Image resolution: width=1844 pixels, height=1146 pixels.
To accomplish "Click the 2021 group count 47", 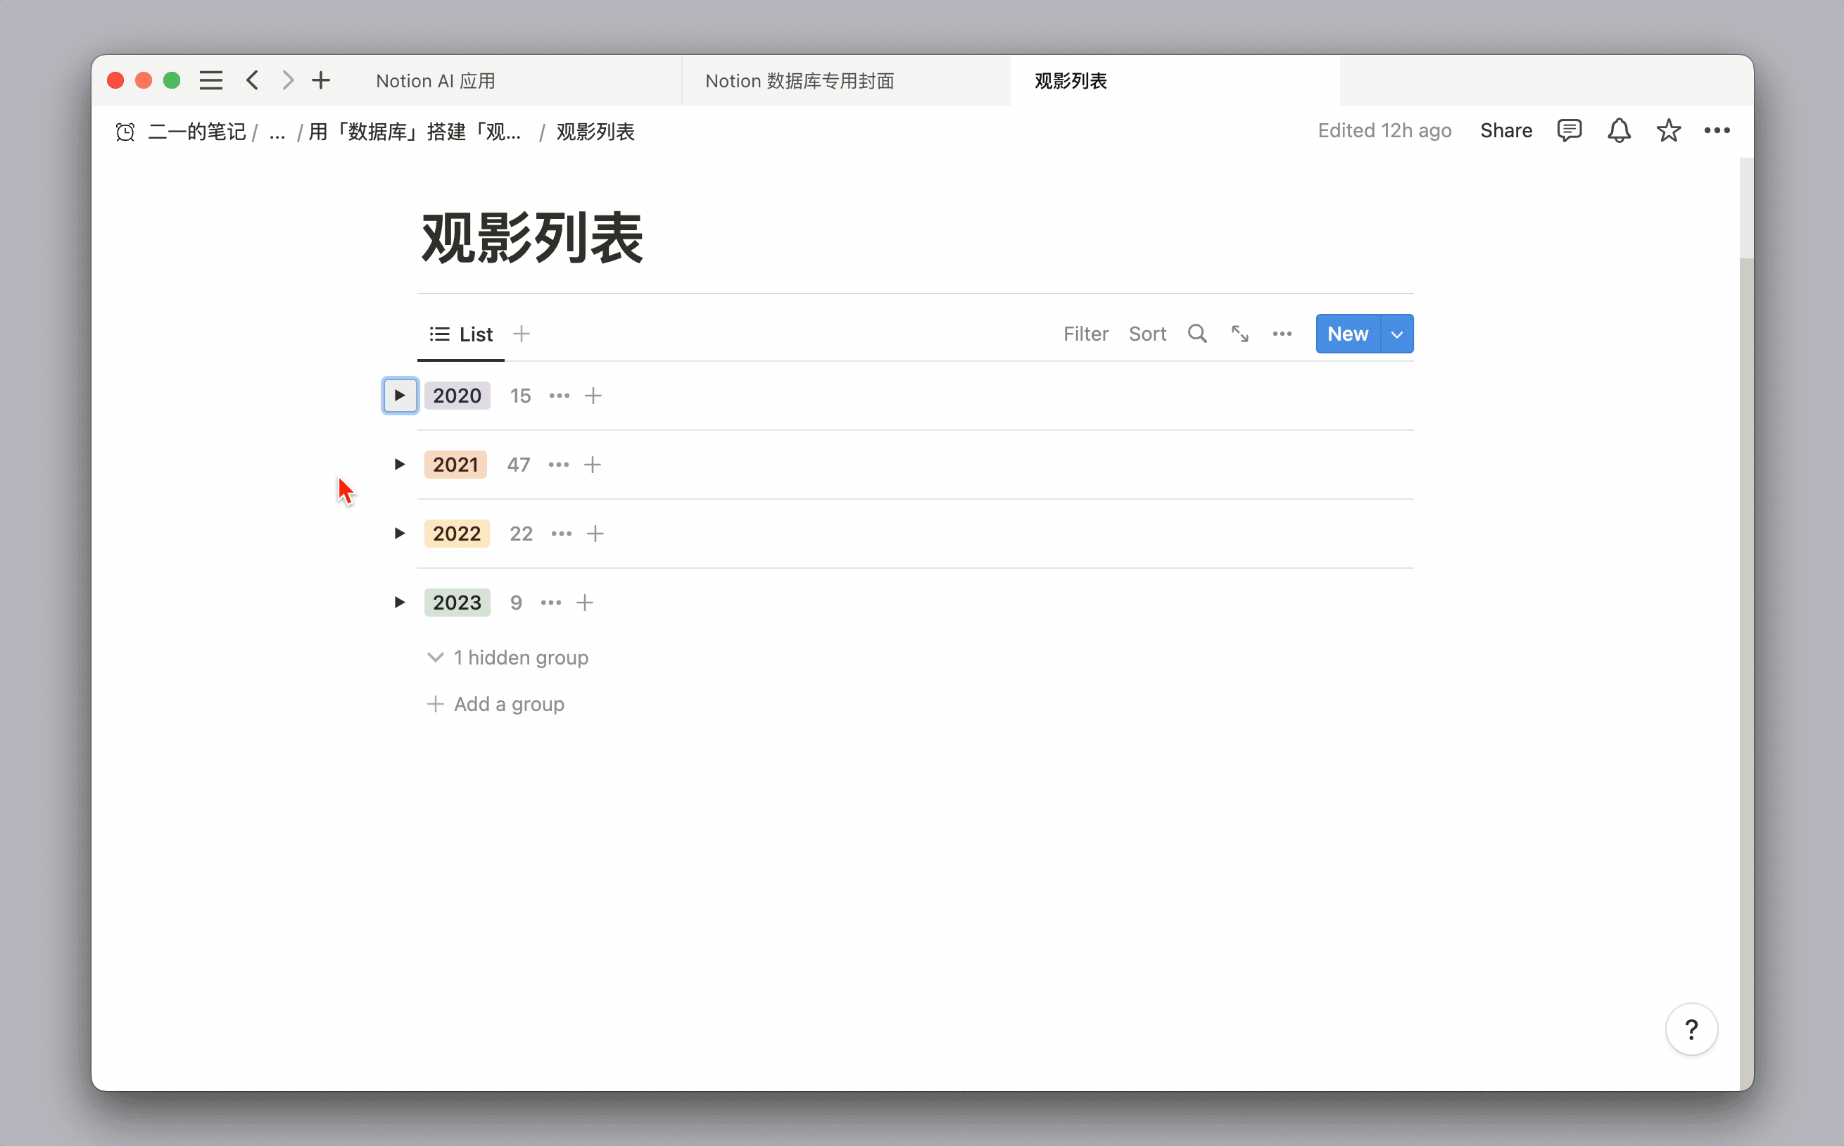I will point(518,465).
